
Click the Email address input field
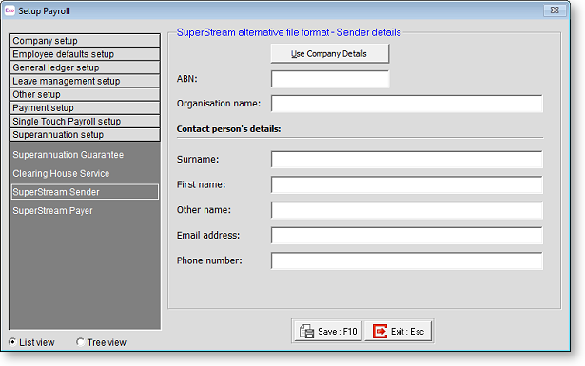click(x=407, y=235)
